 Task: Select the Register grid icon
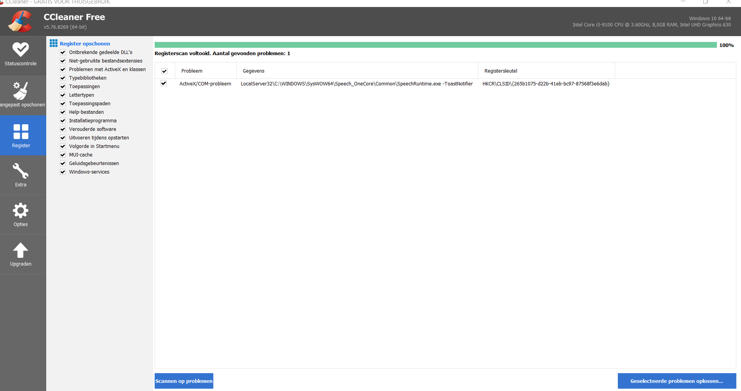[21, 132]
